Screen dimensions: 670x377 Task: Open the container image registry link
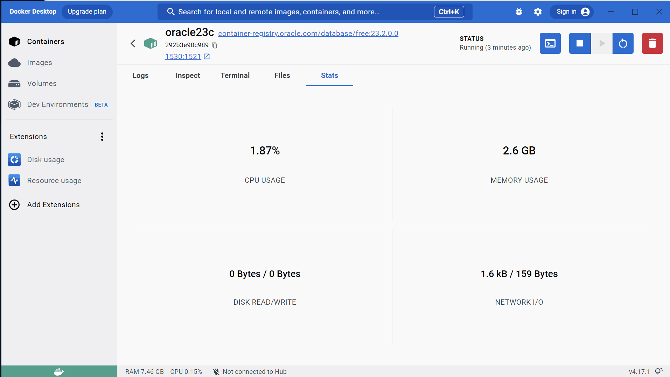tap(308, 34)
